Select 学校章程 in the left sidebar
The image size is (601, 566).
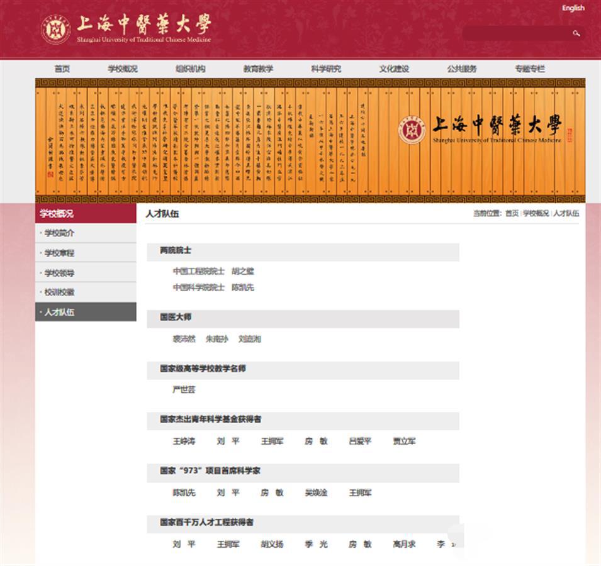(x=59, y=253)
